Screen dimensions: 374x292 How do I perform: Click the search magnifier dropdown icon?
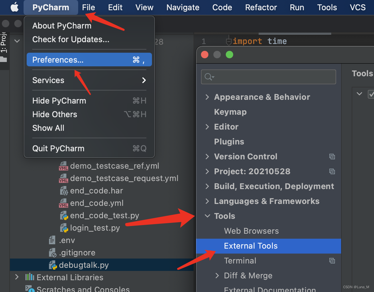click(x=210, y=77)
